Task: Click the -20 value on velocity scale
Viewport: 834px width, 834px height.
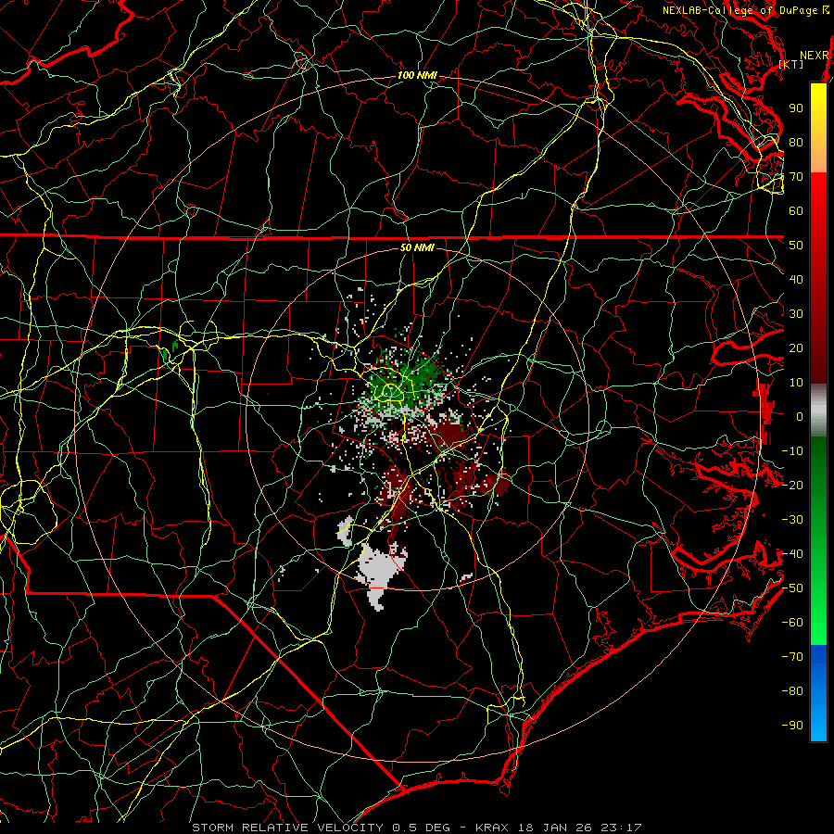Action: tap(792, 486)
